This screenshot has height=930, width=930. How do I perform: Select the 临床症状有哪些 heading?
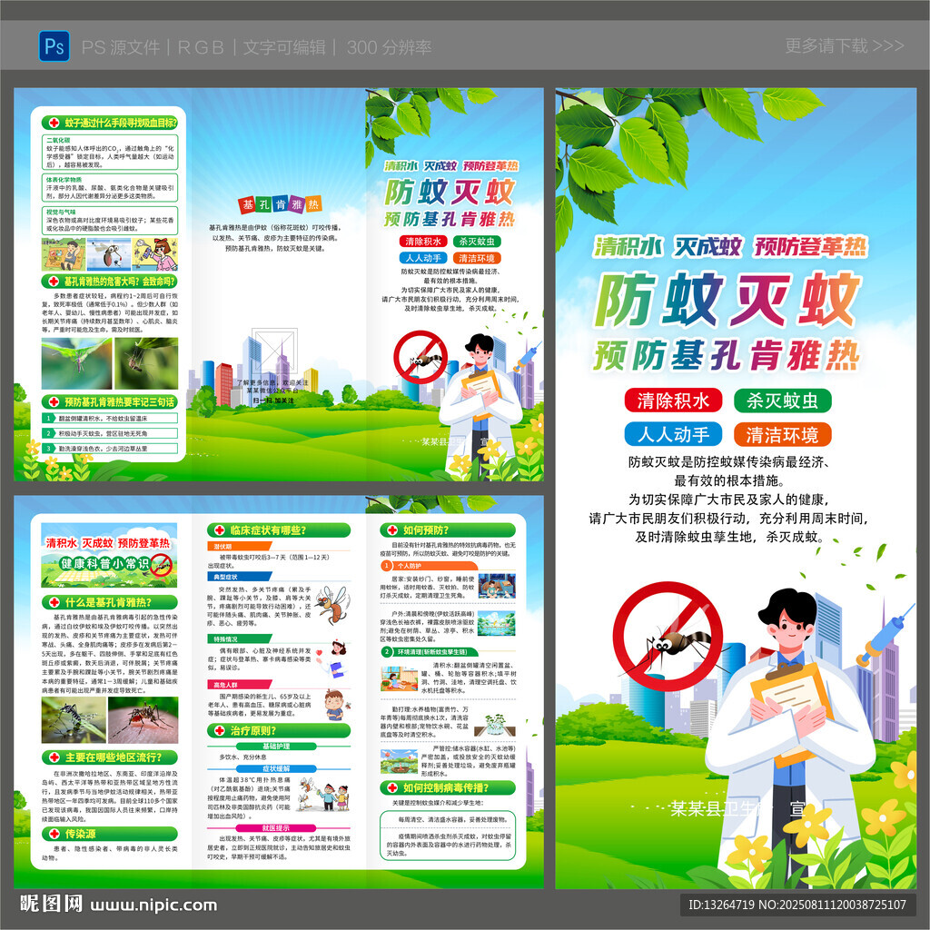[x=268, y=530]
